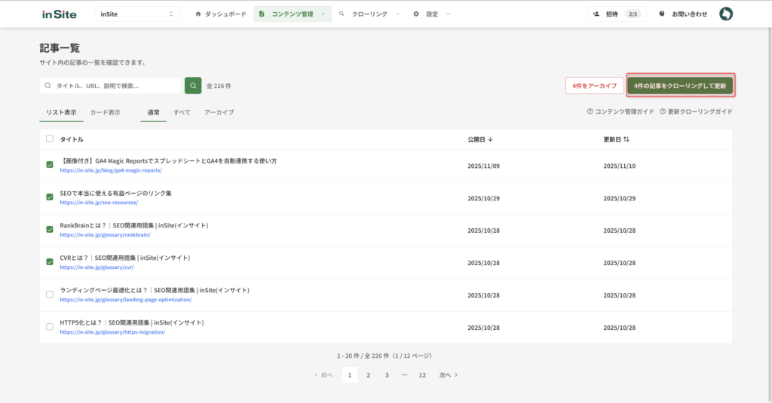Check the HTTPS化とは？ article checkbox
The height and width of the screenshot is (403, 772).
tap(50, 326)
